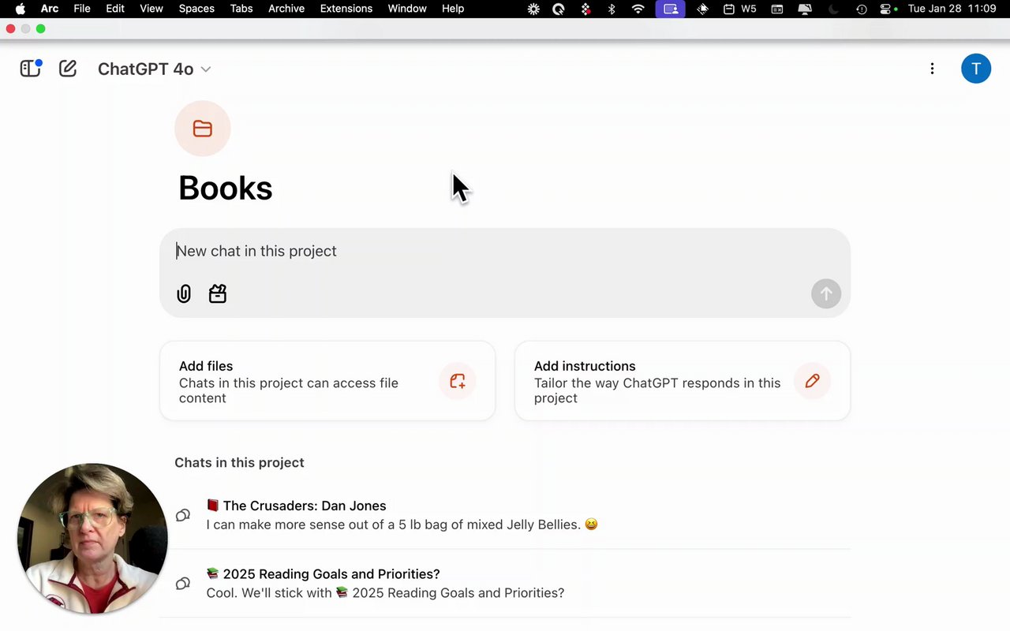Open the Edit menu

[x=115, y=9]
